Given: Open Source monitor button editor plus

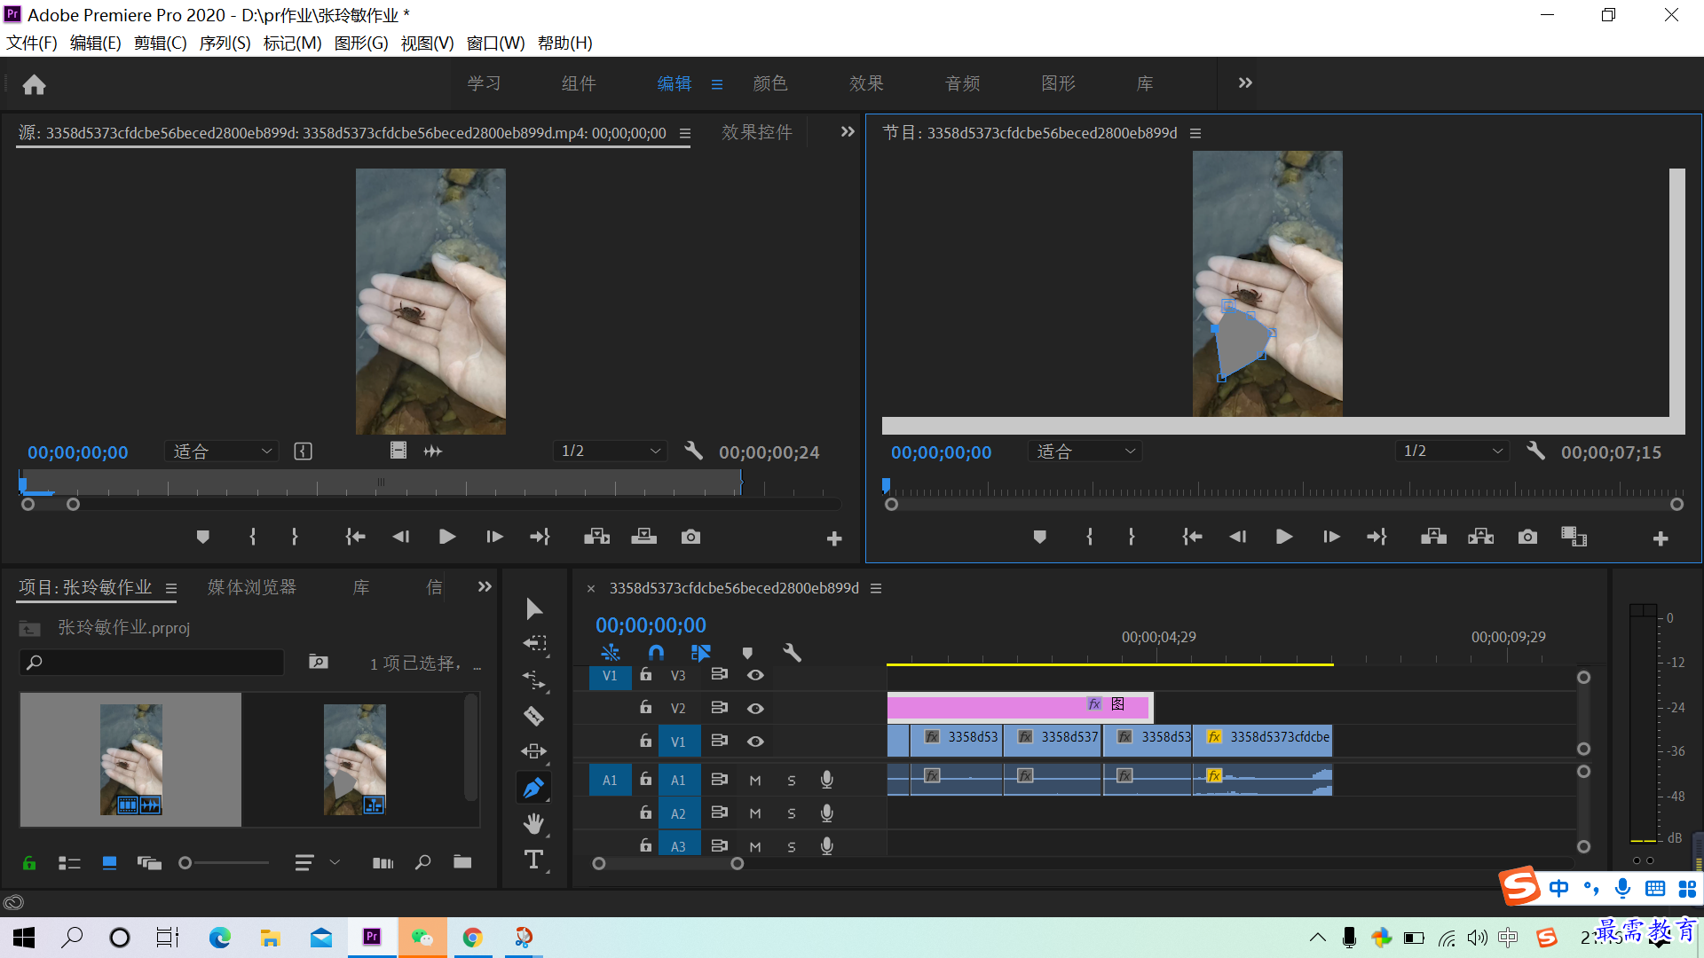Looking at the screenshot, I should [x=834, y=538].
